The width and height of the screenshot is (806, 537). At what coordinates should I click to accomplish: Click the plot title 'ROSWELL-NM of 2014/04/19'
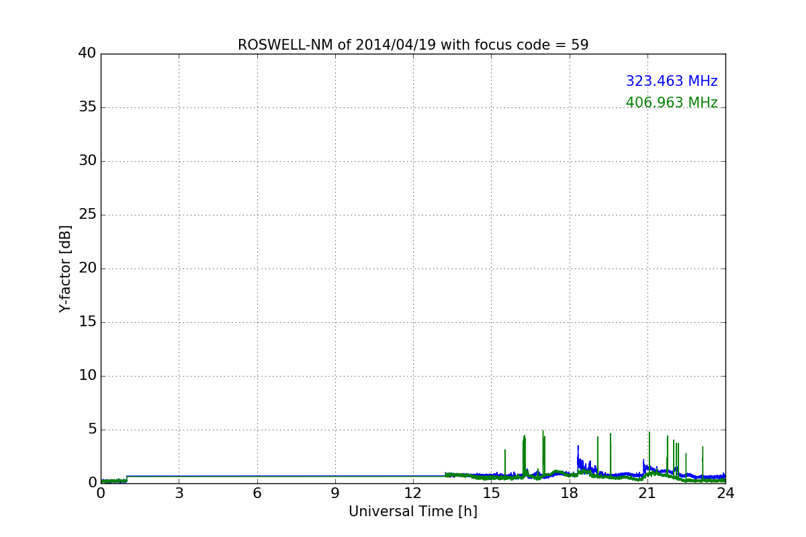coord(413,45)
